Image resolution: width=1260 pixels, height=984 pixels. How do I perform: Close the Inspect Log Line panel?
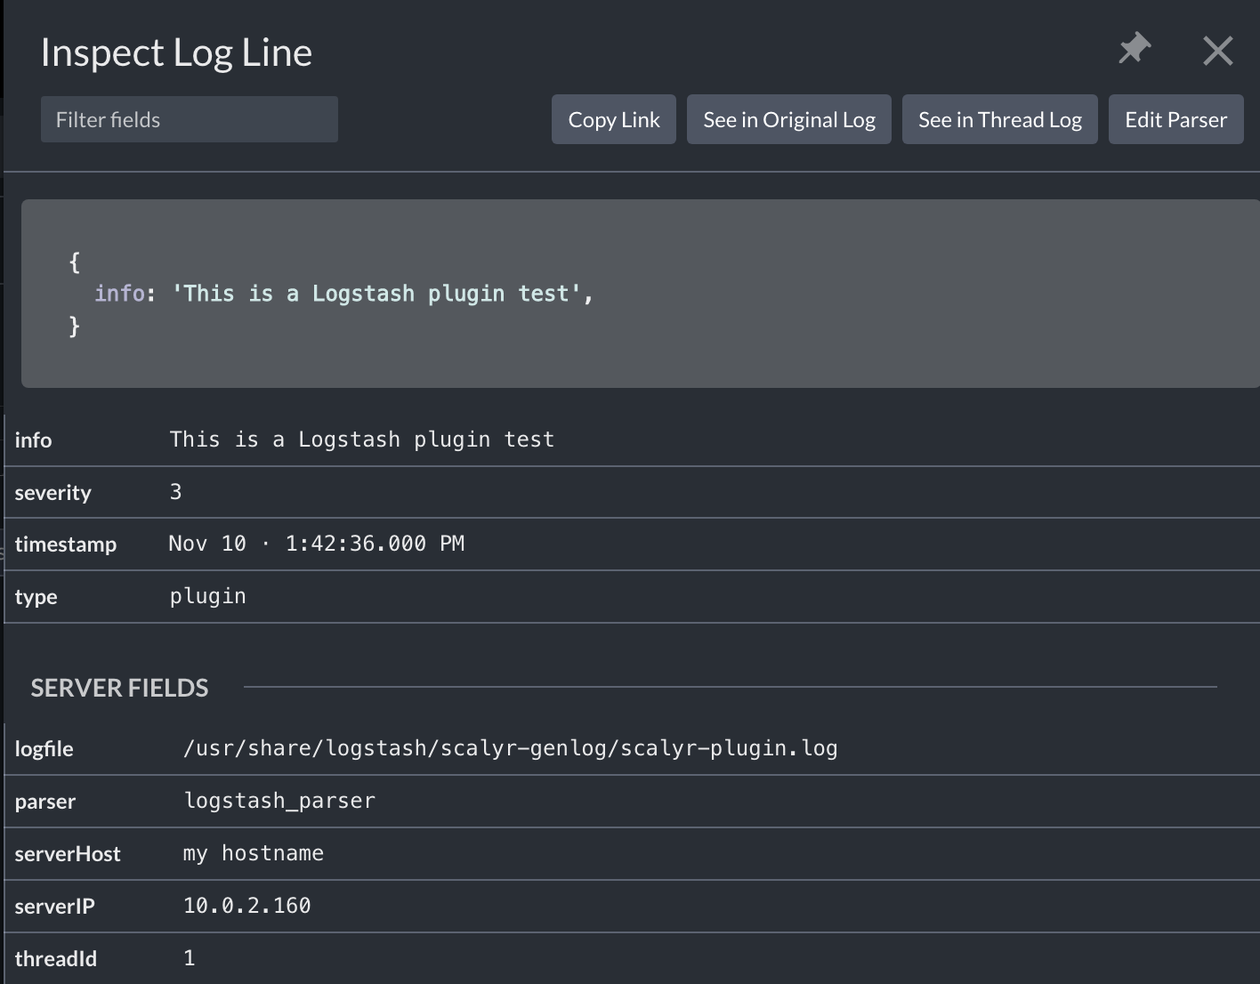[x=1217, y=51]
